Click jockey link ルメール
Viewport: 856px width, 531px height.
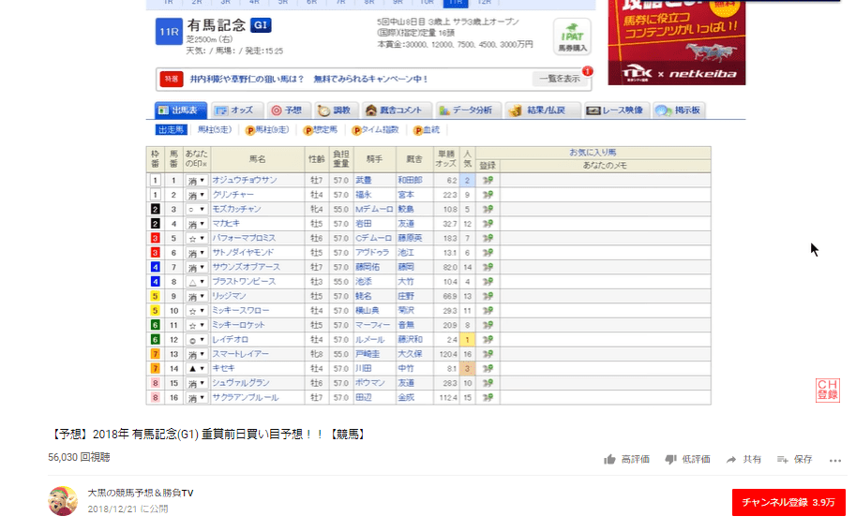click(368, 339)
